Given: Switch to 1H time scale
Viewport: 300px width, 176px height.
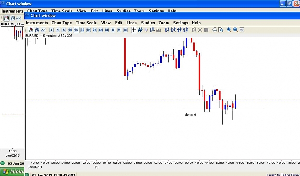Looking at the screenshot, I should 88,30.
